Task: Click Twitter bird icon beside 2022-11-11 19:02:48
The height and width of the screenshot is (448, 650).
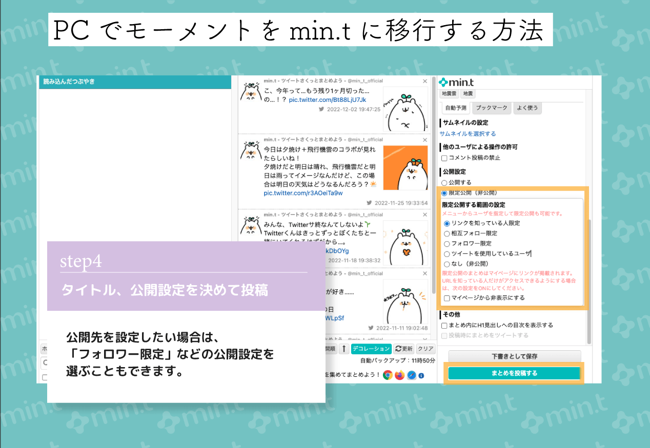Action: coord(371,328)
